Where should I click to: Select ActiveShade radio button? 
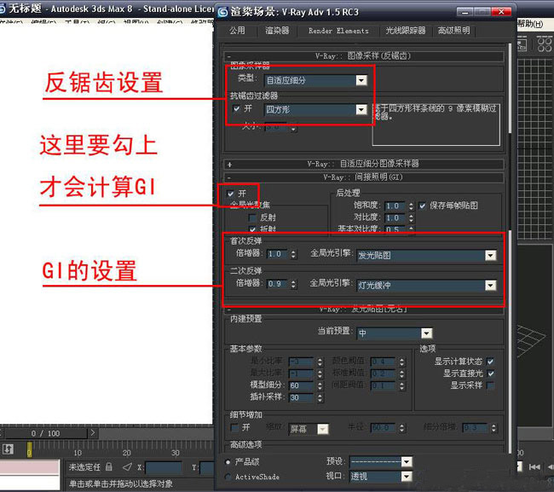228,477
